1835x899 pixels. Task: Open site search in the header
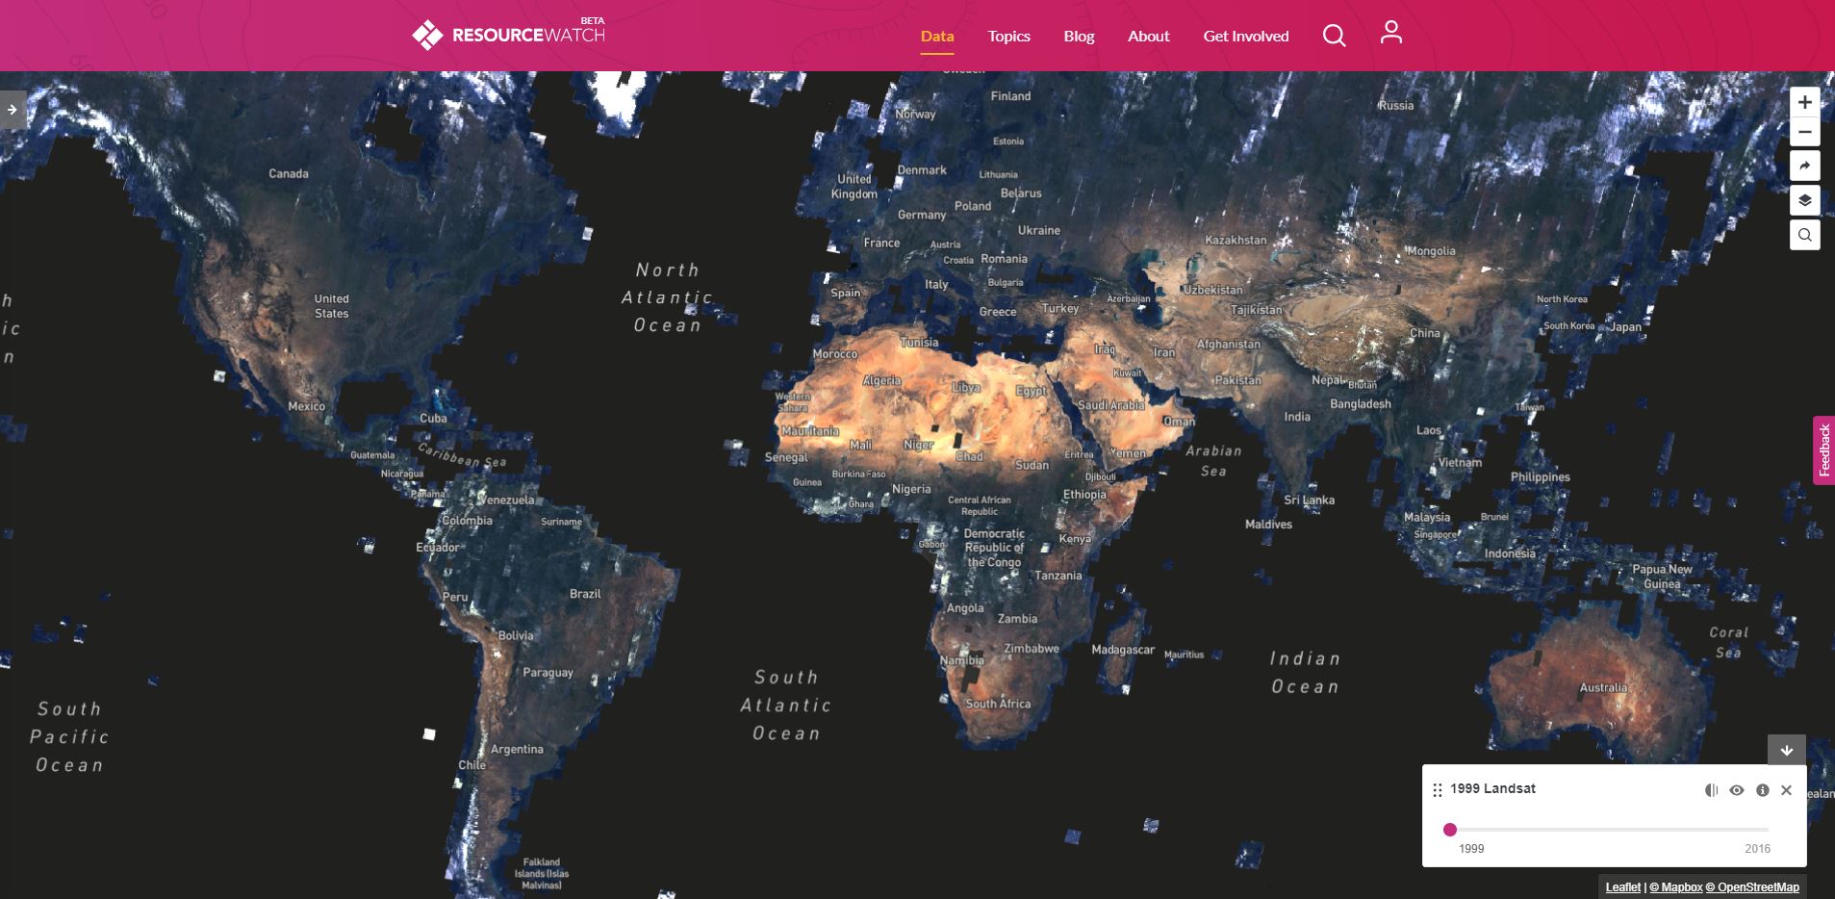click(x=1334, y=36)
